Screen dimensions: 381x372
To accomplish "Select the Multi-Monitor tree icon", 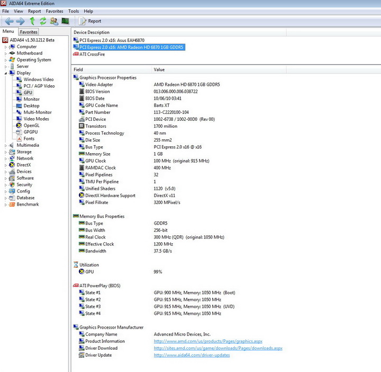I will pyautogui.click(x=19, y=112).
